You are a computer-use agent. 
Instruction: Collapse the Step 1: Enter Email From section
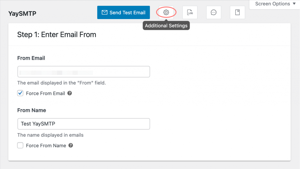coord(57,34)
